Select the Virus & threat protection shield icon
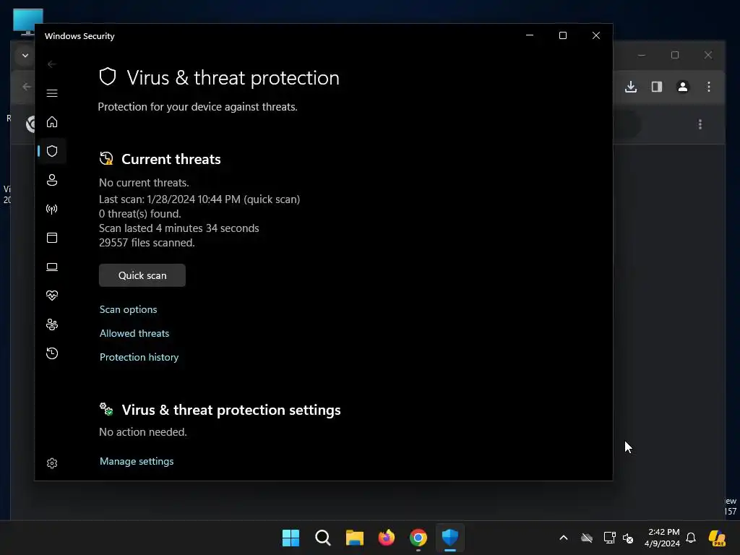Screen dimensions: 740x555 [x=52, y=151]
